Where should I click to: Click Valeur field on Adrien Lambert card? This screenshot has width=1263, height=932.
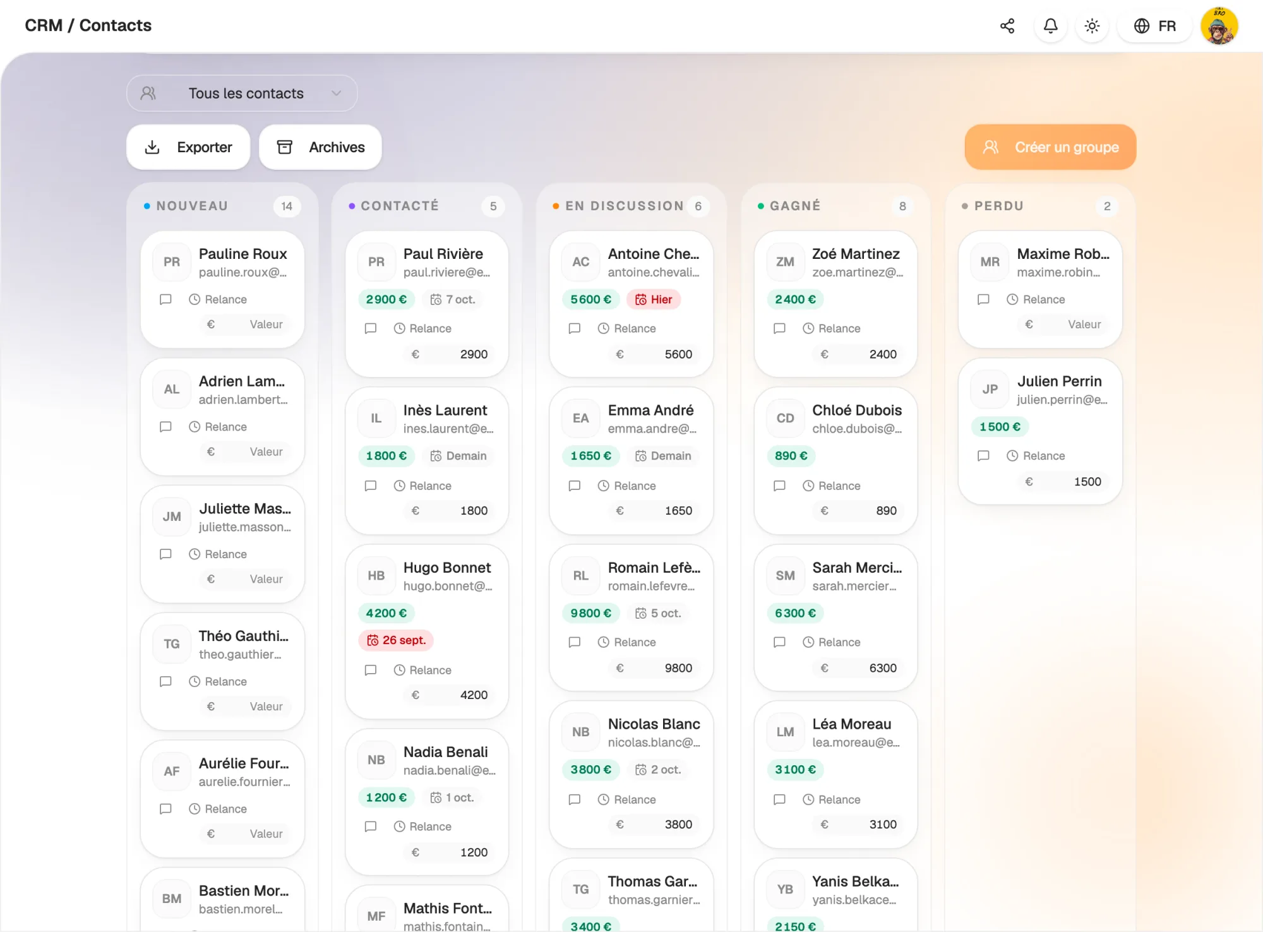pyautogui.click(x=246, y=452)
